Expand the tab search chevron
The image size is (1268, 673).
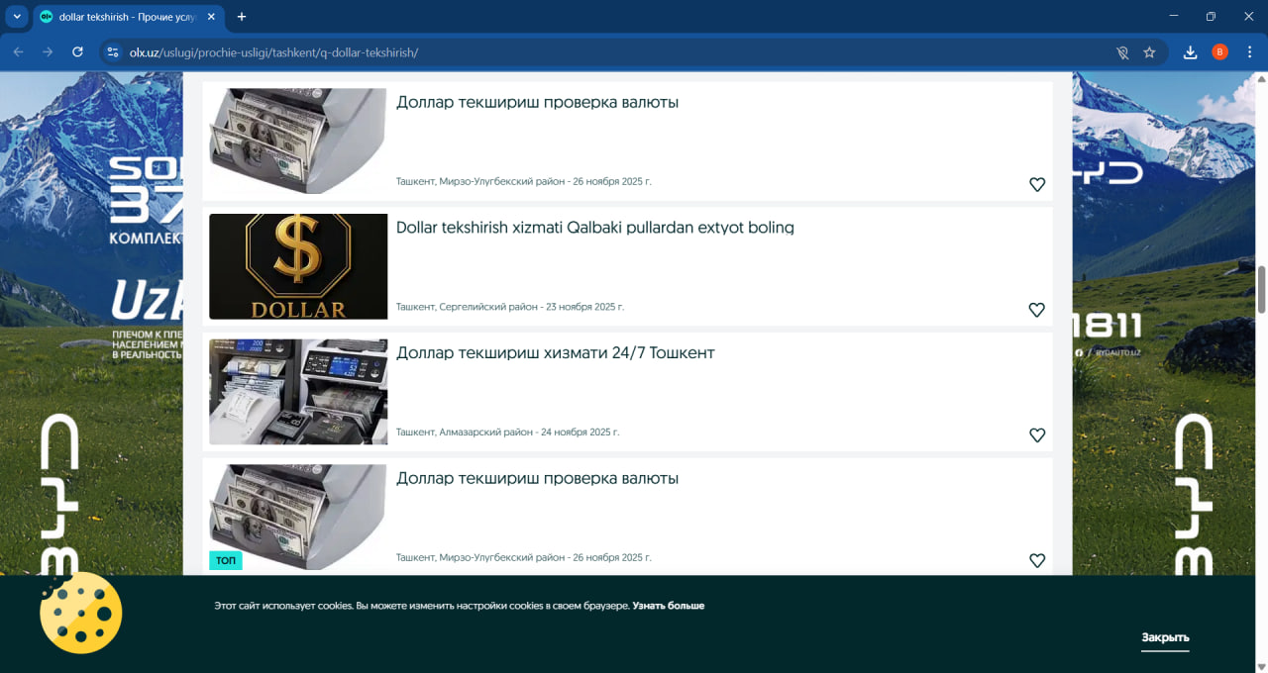(17, 17)
